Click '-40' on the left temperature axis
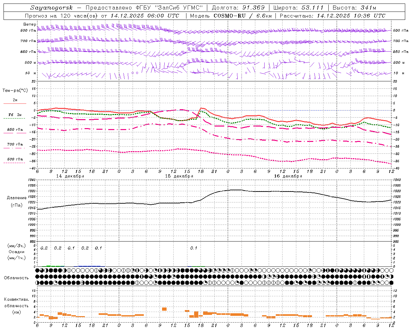This screenshot has width=410, height=328. (32, 168)
